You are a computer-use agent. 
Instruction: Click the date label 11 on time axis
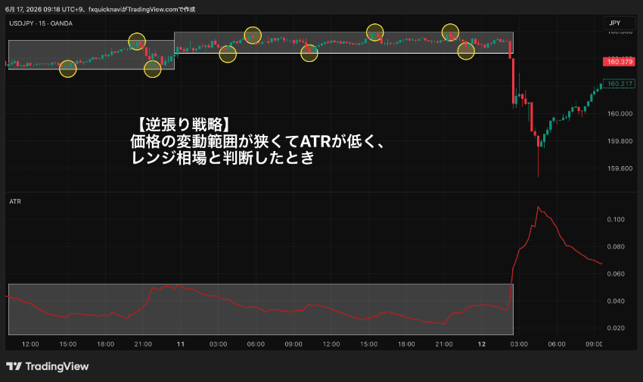[x=181, y=344]
